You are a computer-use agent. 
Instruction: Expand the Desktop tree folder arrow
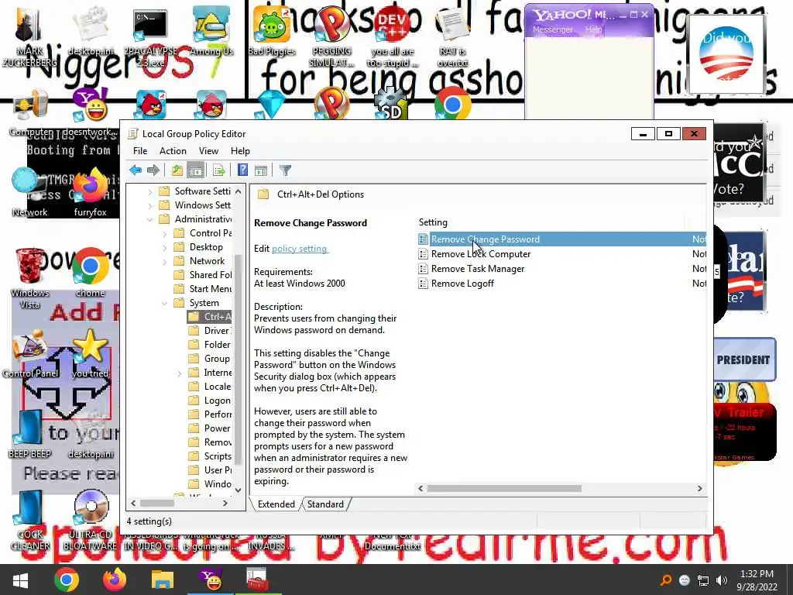coord(164,247)
